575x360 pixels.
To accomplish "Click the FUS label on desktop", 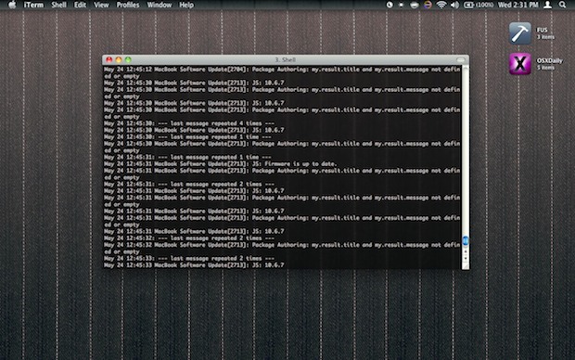I will click(542, 30).
